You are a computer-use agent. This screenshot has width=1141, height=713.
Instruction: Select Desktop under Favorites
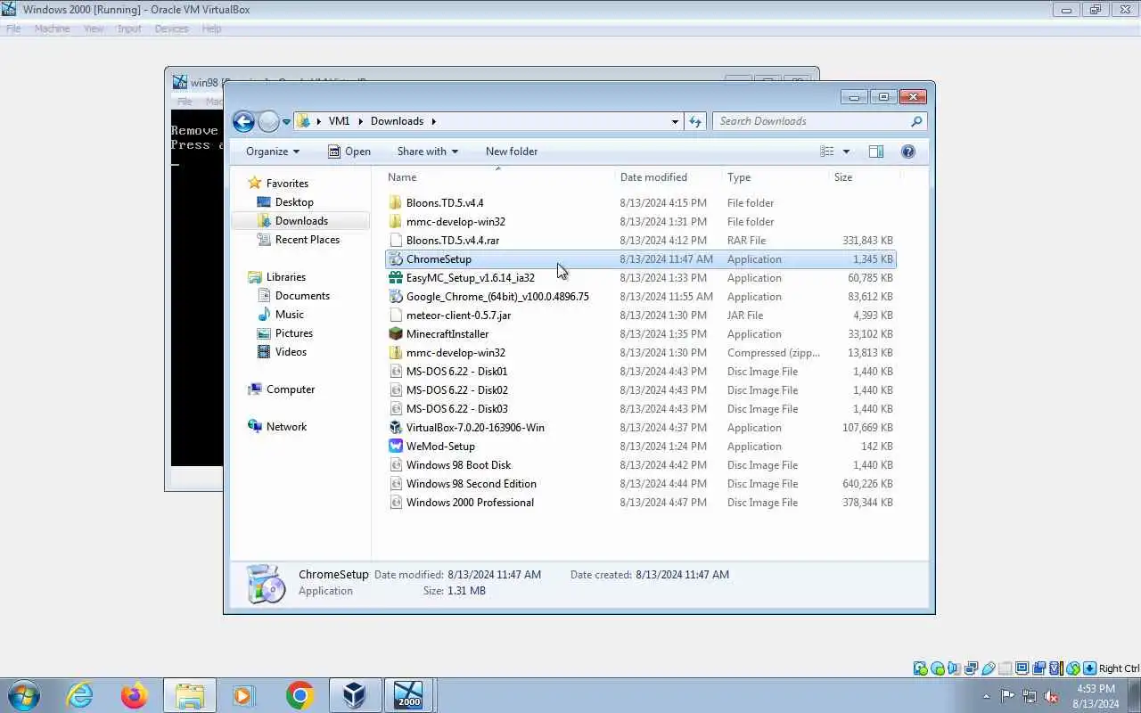coord(294,202)
